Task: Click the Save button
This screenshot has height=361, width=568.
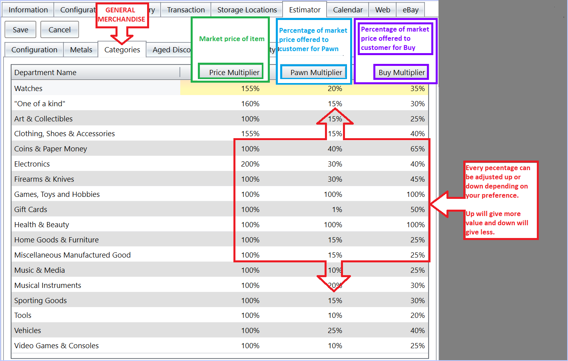Action: tap(20, 30)
